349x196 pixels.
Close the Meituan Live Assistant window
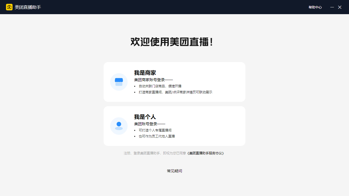340,7
